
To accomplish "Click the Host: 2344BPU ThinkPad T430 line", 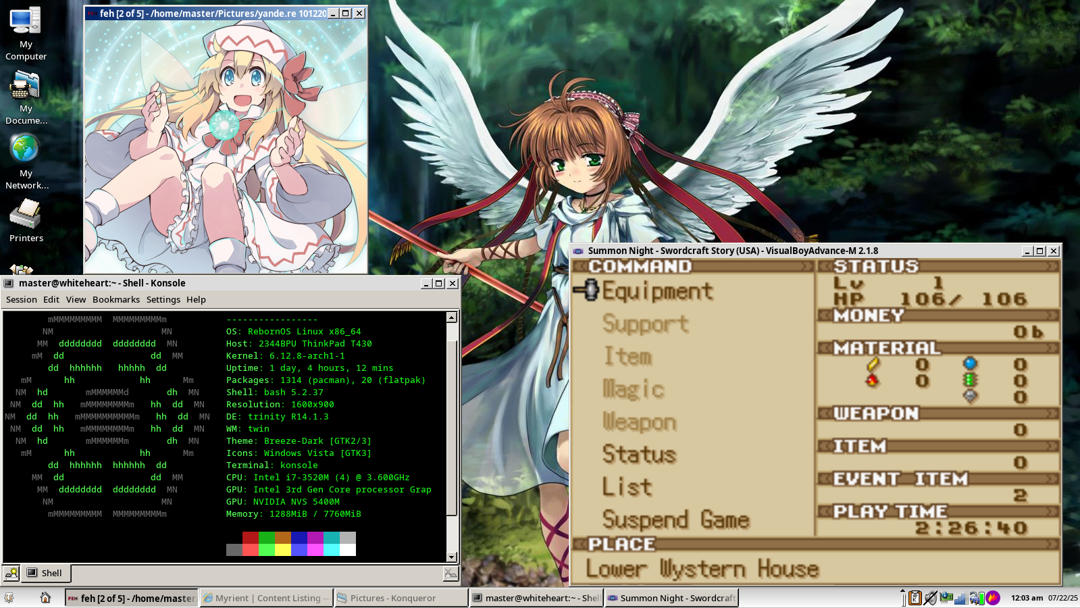I will click(299, 344).
